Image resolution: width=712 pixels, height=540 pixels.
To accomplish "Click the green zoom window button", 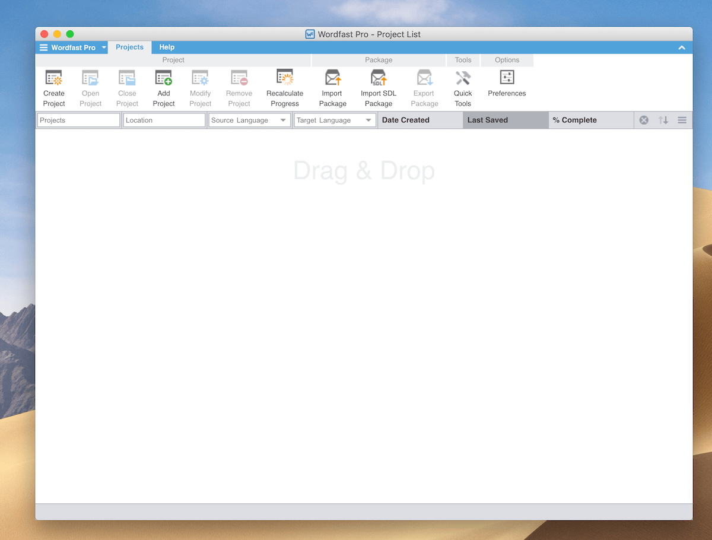I will tap(70, 34).
